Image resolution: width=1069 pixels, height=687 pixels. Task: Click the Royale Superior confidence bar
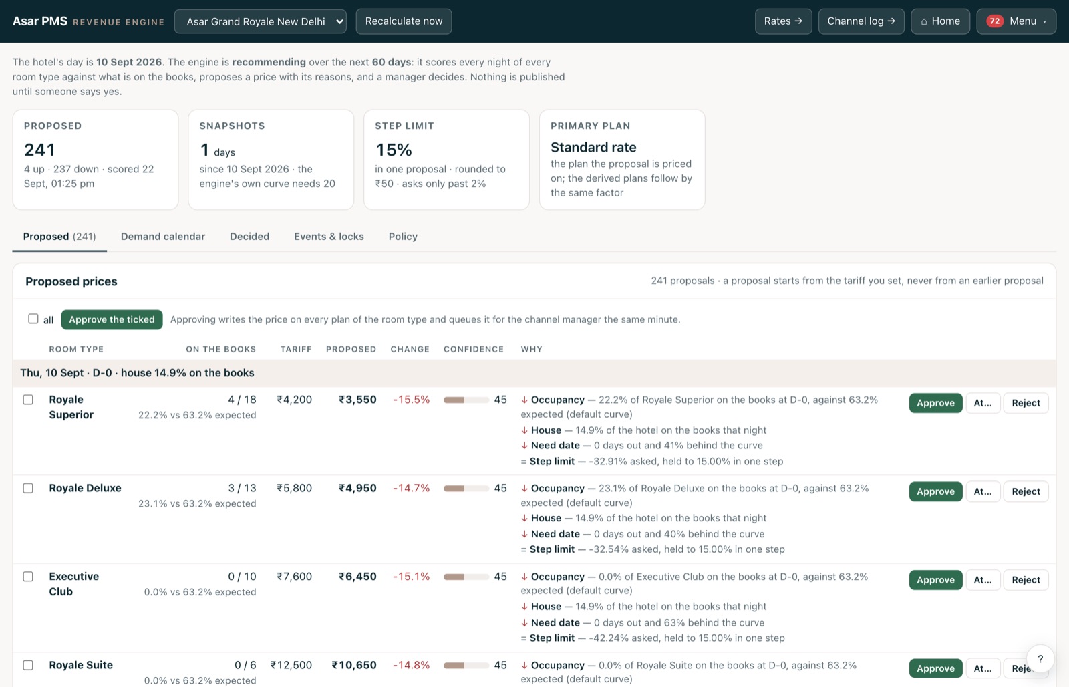tap(466, 400)
